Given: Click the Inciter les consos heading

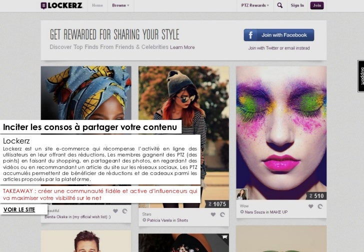Looking at the screenshot, I should click(90, 127).
